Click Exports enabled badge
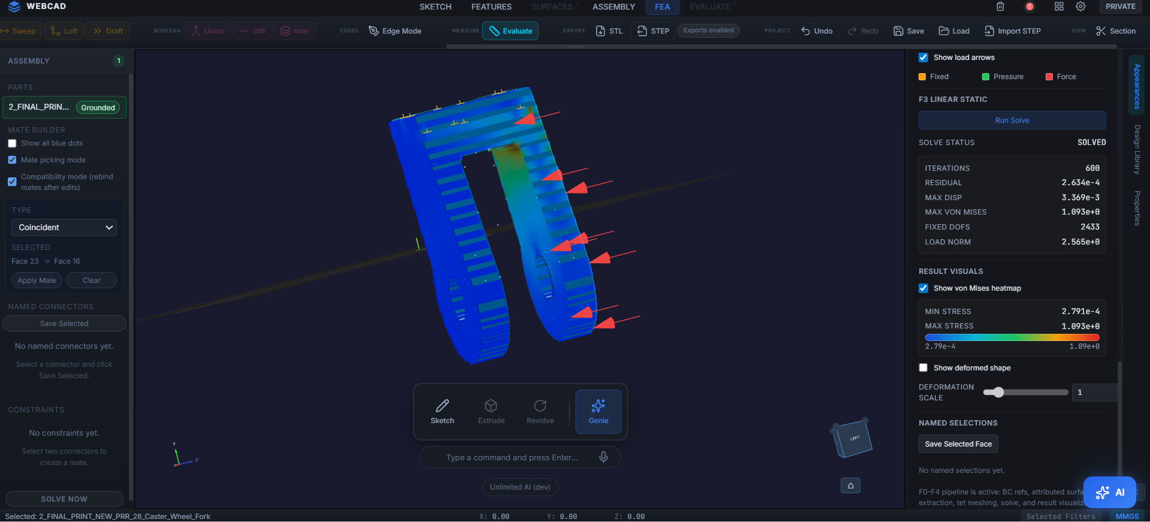 [709, 31]
